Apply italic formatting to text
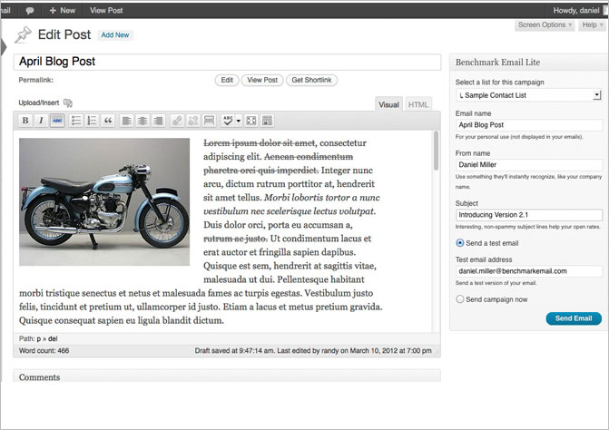Screen dimensions: 609x430 (41, 120)
